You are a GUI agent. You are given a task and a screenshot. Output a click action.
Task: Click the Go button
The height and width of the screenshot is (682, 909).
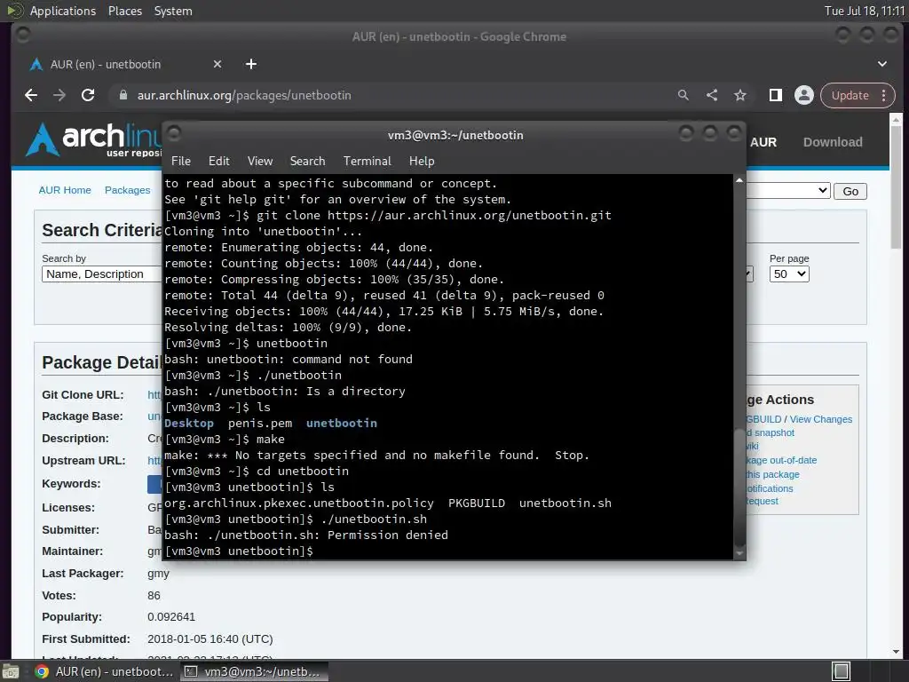(850, 192)
